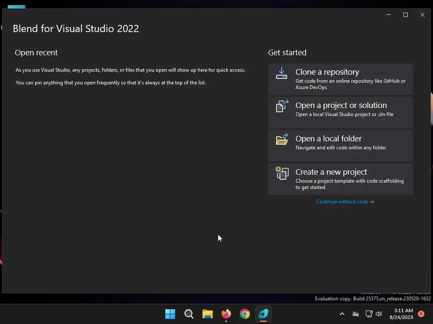Screen dimensions: 433x324
Task: Open notification badge showing 5
Action: click(421, 314)
